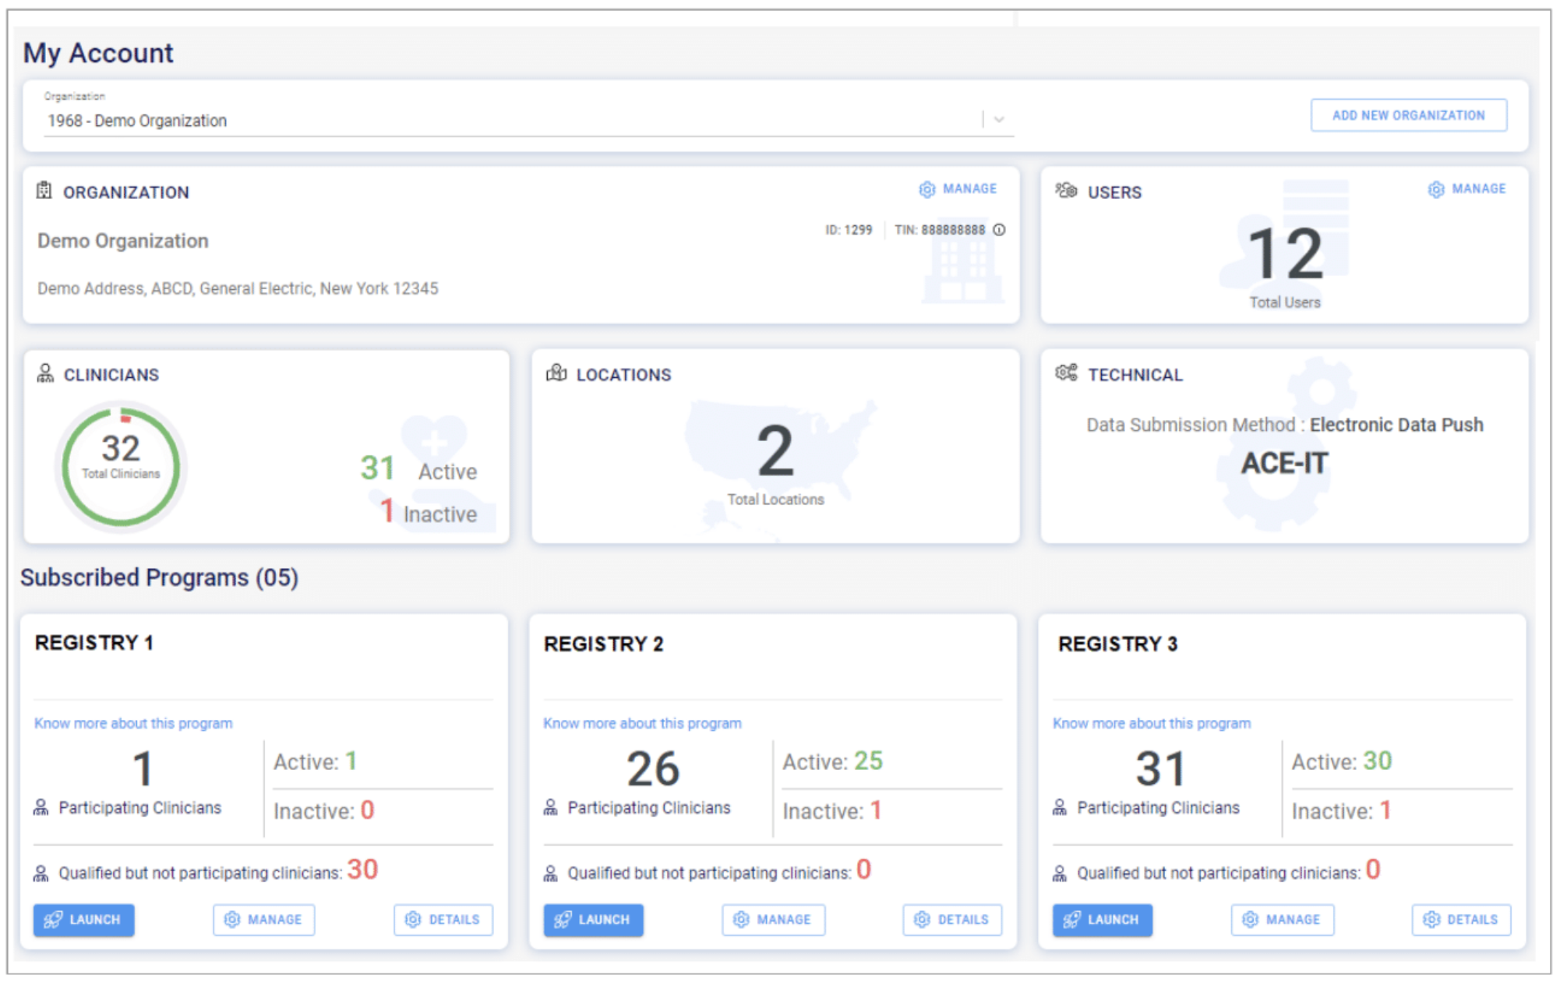The image size is (1560, 982).
Task: Click gear icon in Users Manage
Action: coord(1435,189)
